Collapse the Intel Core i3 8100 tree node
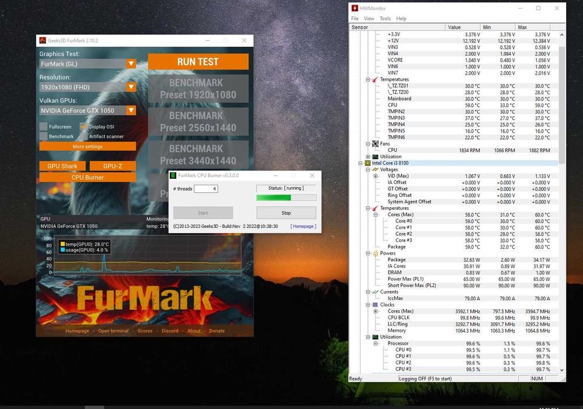Viewport: 583px width, 409px height. click(360, 163)
